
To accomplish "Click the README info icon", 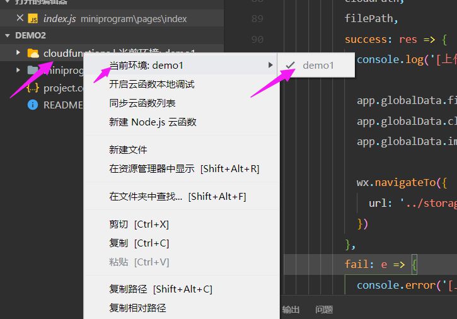I will 33,105.
